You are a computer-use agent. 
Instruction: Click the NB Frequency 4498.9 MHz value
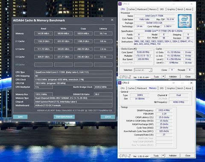179,102
